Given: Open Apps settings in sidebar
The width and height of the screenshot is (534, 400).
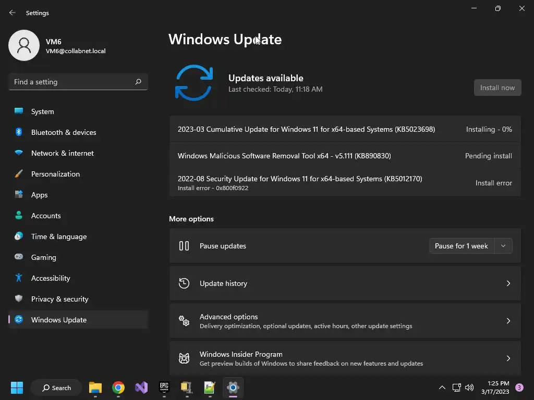Looking at the screenshot, I should pos(78,195).
